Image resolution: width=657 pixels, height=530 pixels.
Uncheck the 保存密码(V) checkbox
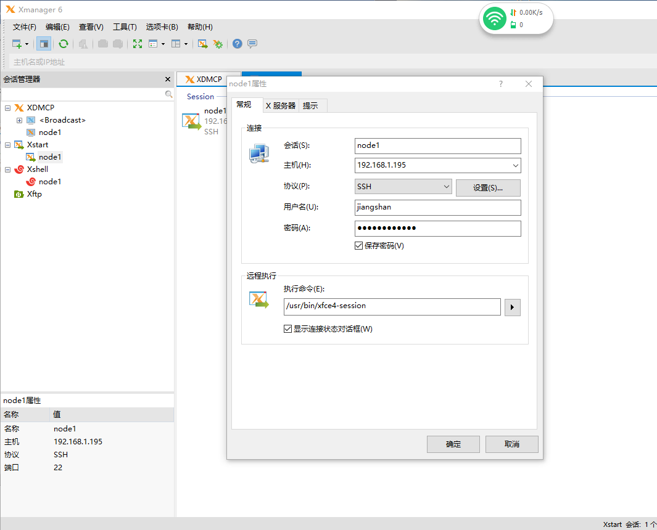(358, 246)
